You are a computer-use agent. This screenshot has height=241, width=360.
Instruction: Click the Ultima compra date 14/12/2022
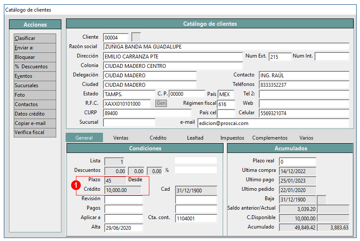pos(297,171)
